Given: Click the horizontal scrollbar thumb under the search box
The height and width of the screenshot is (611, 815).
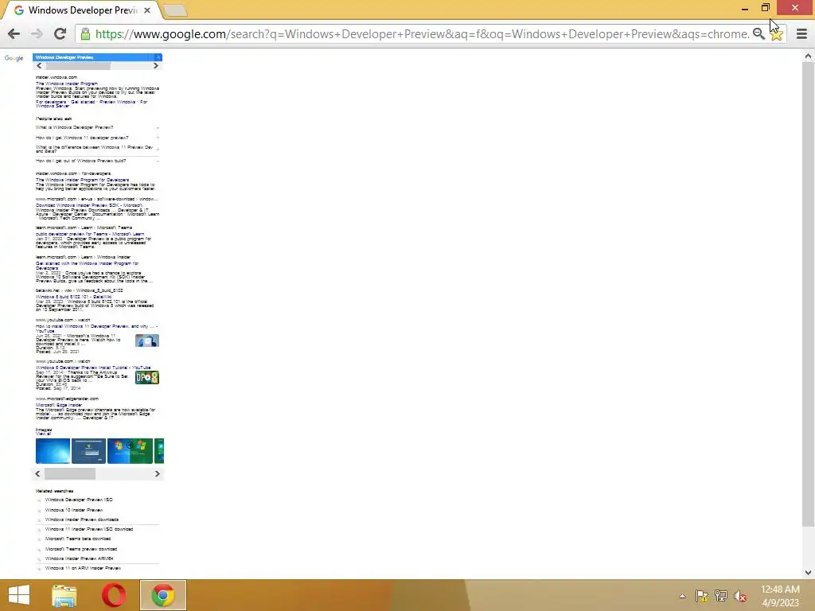Looking at the screenshot, I should pos(78,66).
